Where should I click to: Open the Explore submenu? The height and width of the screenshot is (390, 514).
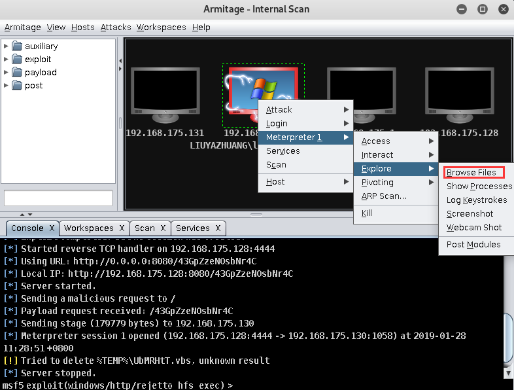click(x=396, y=169)
